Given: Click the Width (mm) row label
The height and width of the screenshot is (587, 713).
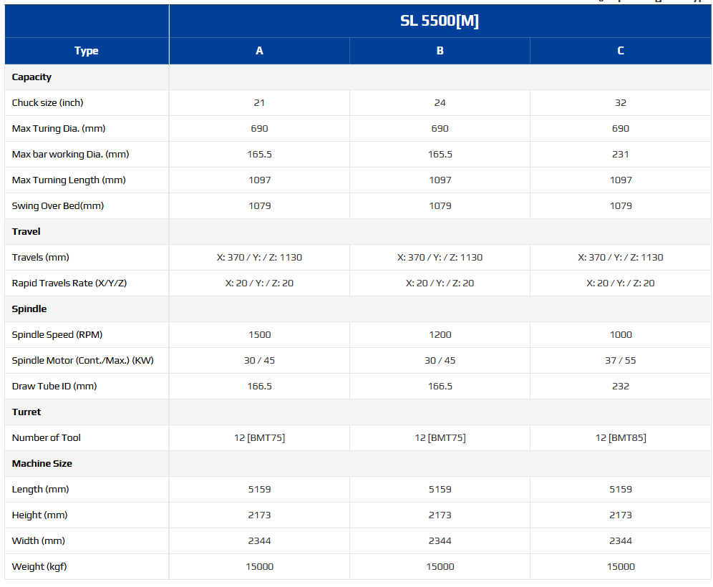Looking at the screenshot, I should tap(38, 541).
